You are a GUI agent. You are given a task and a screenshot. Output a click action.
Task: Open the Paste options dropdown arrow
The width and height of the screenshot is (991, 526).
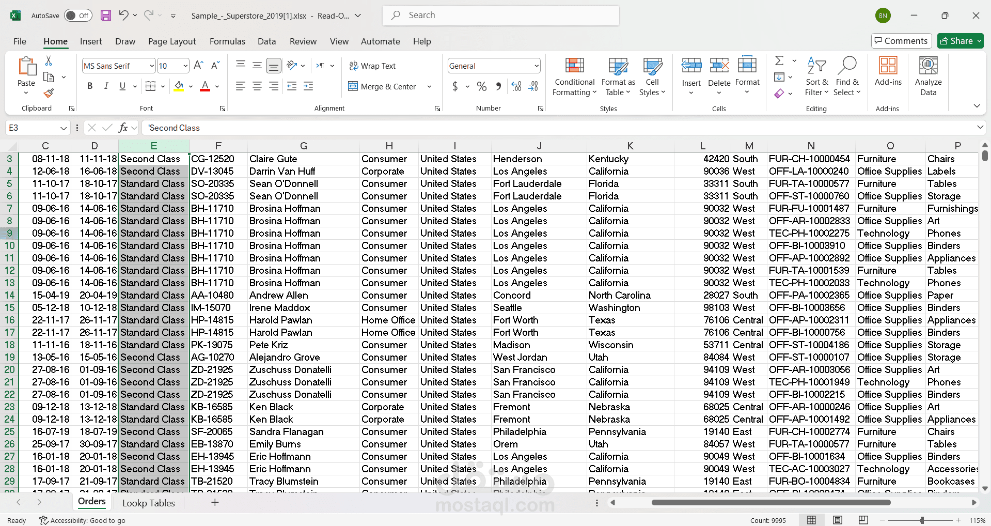[x=26, y=93]
